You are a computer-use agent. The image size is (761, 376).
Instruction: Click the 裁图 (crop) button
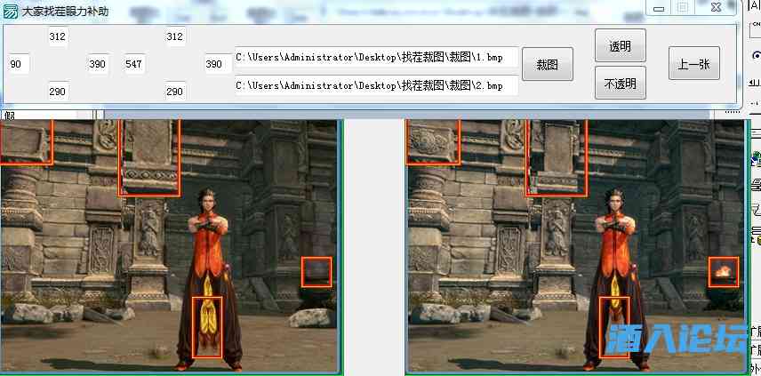(x=547, y=64)
